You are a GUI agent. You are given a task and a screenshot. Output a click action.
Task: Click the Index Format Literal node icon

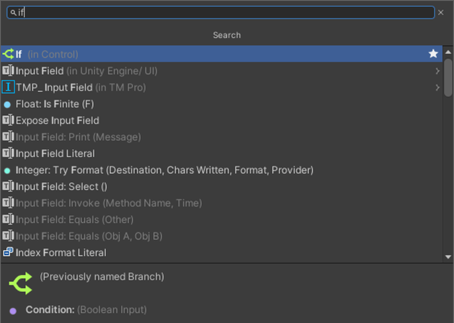click(8, 253)
